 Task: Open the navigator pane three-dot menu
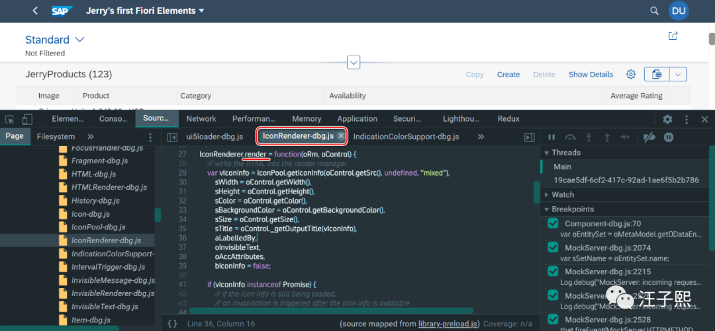click(150, 137)
